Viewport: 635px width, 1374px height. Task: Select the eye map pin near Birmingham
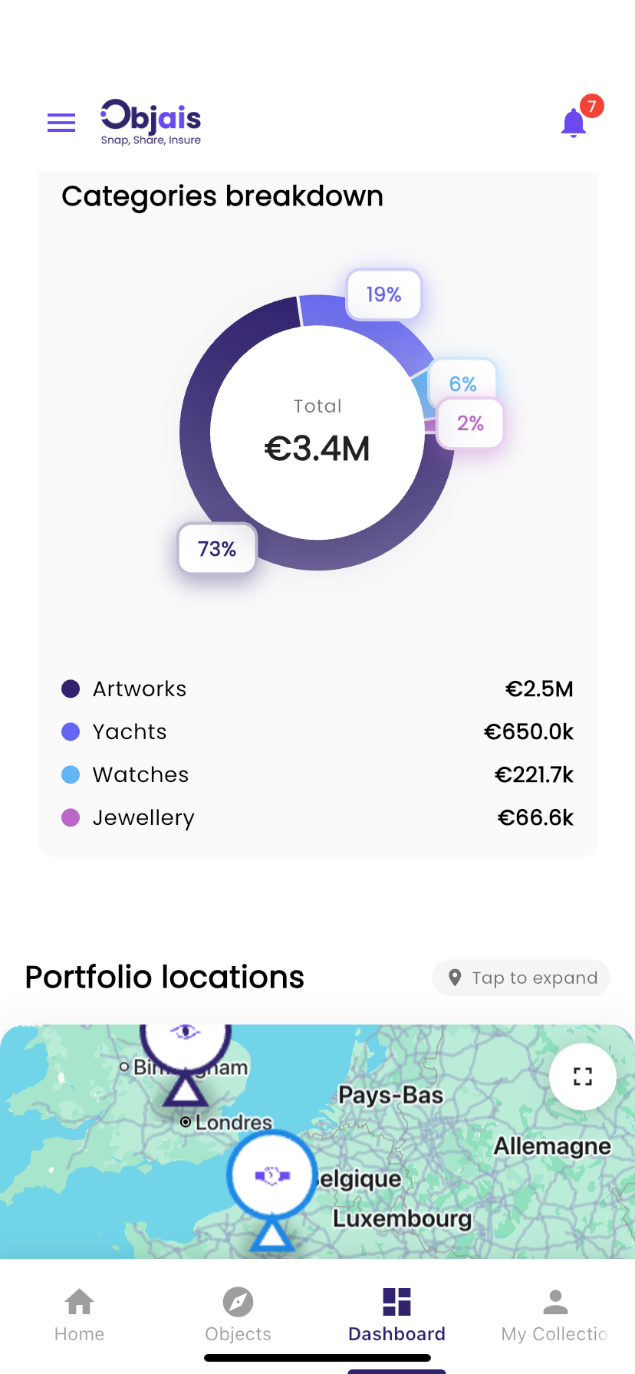(185, 1036)
